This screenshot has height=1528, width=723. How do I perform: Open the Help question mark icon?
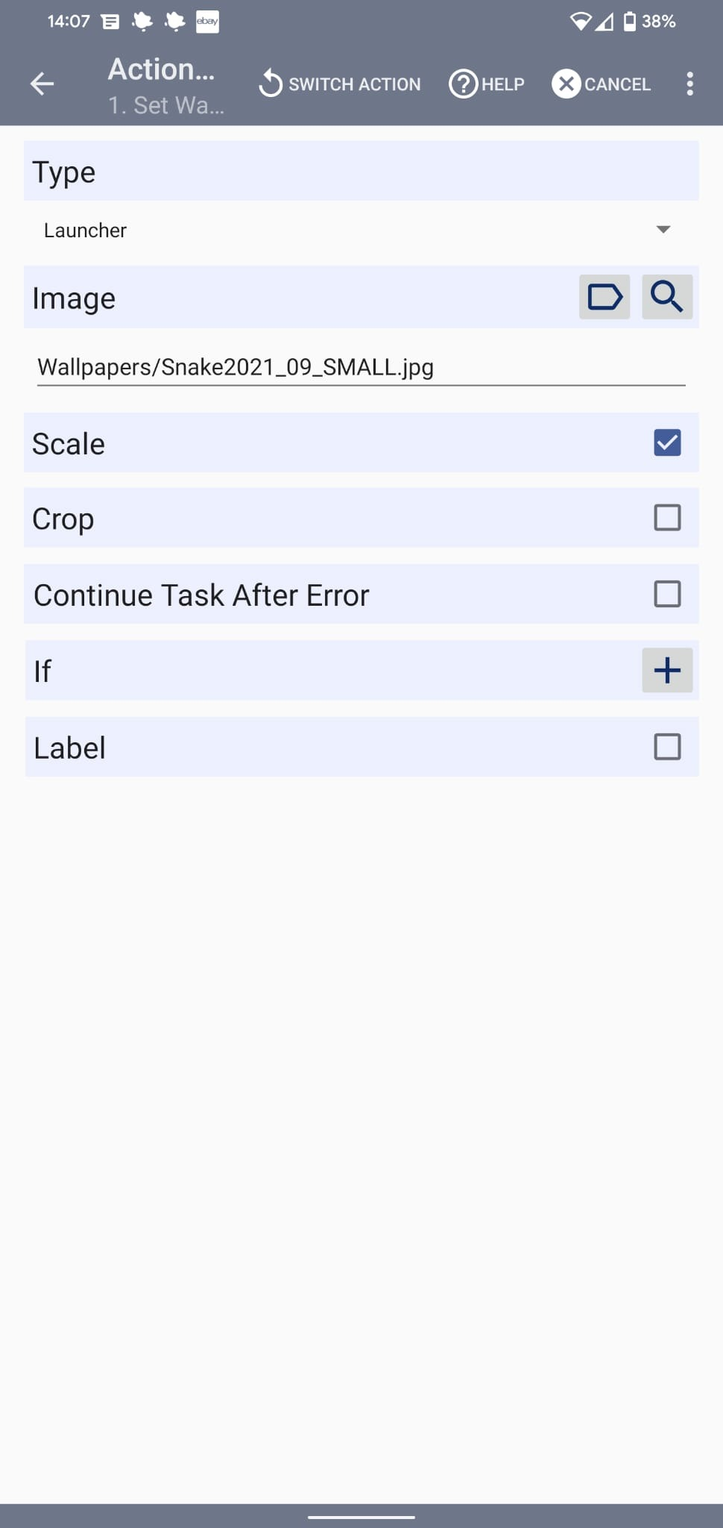tap(463, 84)
